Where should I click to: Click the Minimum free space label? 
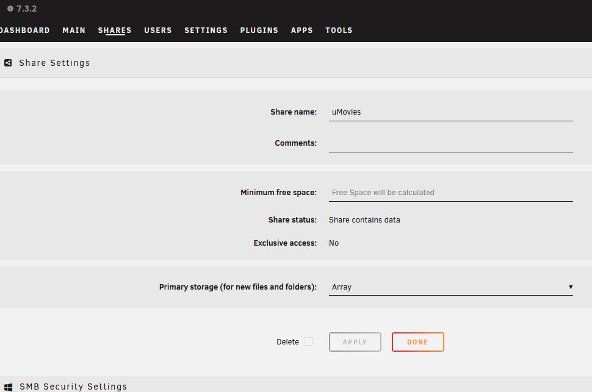tap(279, 193)
